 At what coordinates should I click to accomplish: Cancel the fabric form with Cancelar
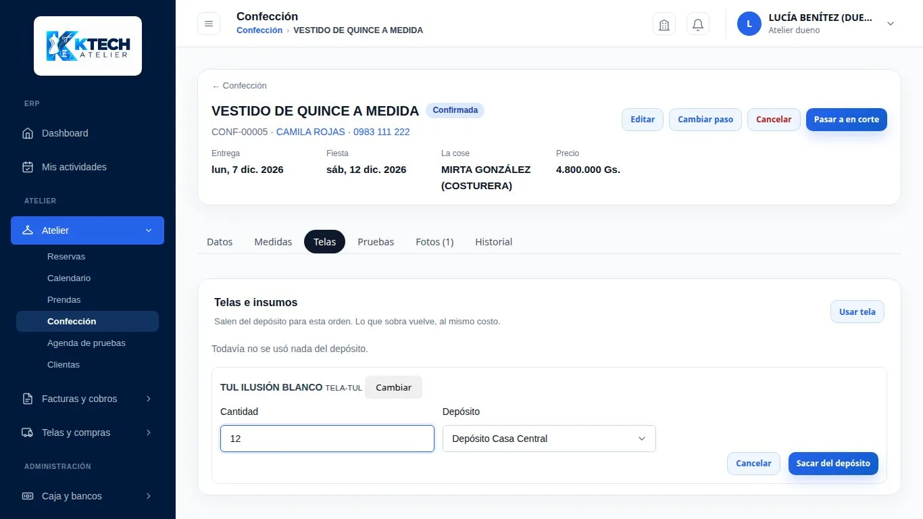coord(753,464)
